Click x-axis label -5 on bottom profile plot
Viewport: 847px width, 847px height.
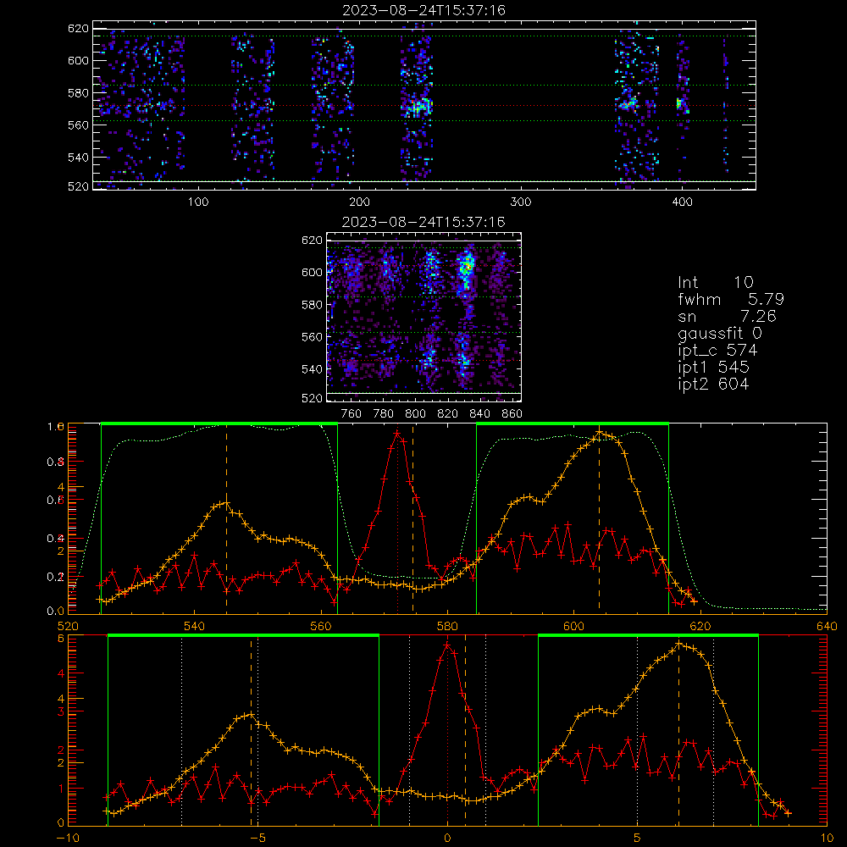click(258, 838)
